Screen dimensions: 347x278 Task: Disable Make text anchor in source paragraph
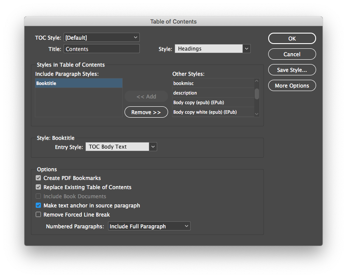coord(39,205)
